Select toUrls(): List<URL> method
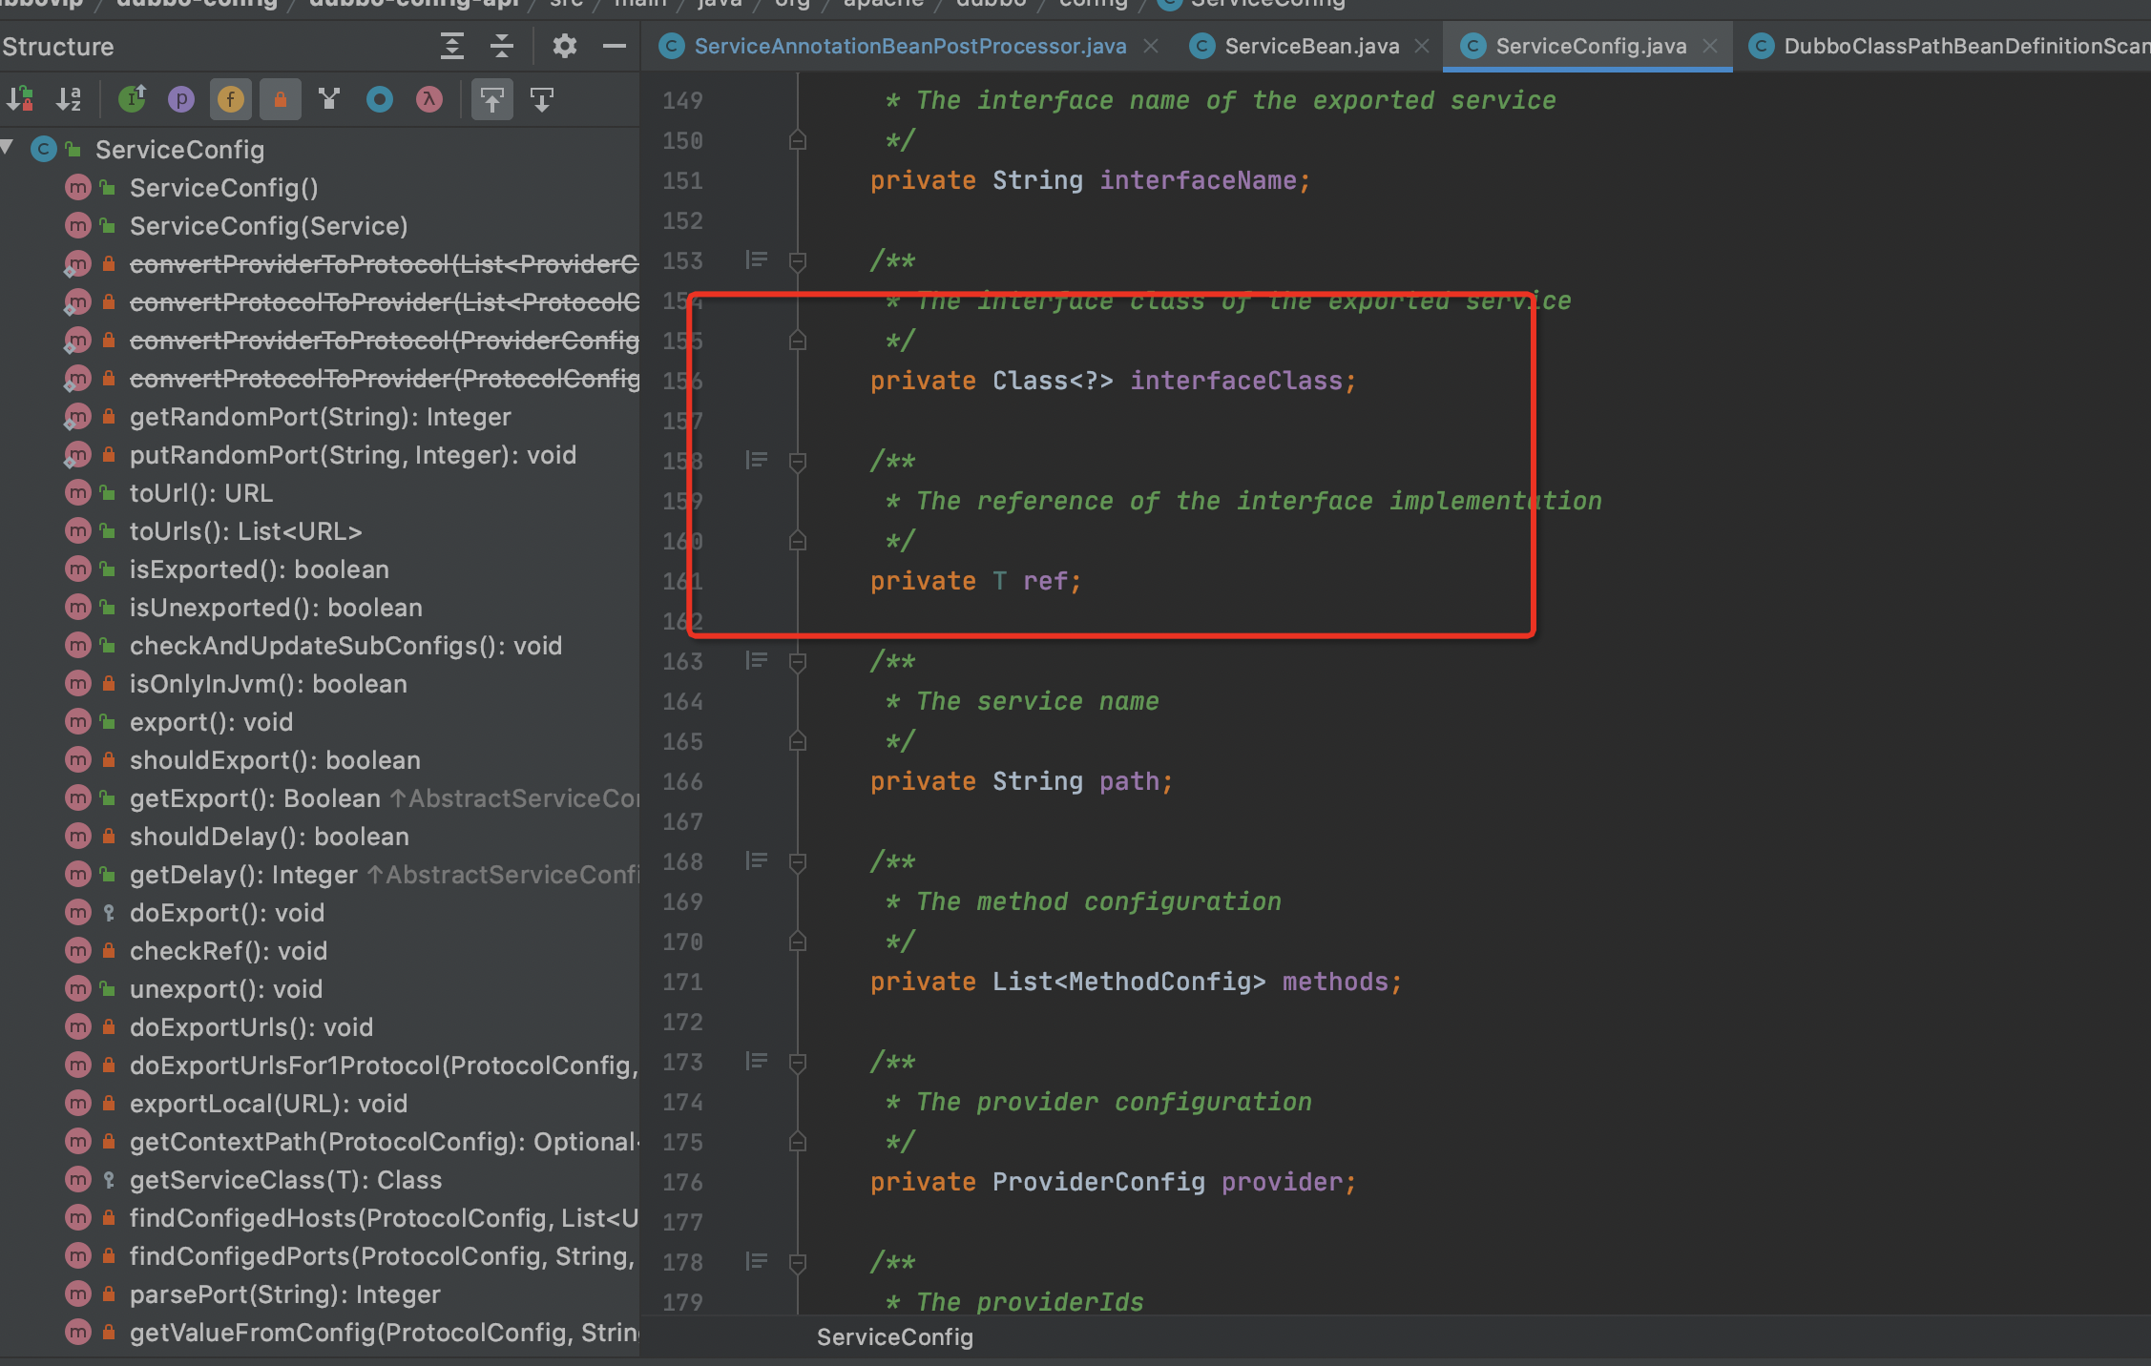2151x1366 pixels. tap(246, 531)
